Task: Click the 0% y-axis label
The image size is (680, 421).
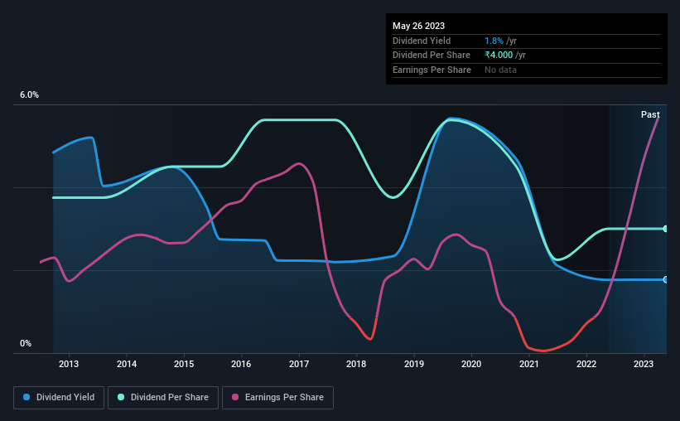Action: (x=26, y=343)
